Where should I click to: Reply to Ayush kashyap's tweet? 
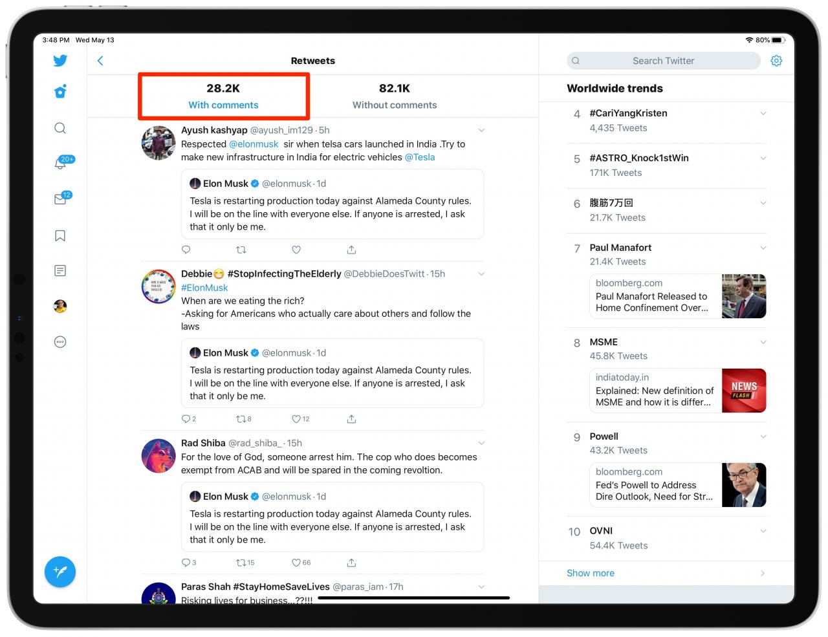point(186,250)
